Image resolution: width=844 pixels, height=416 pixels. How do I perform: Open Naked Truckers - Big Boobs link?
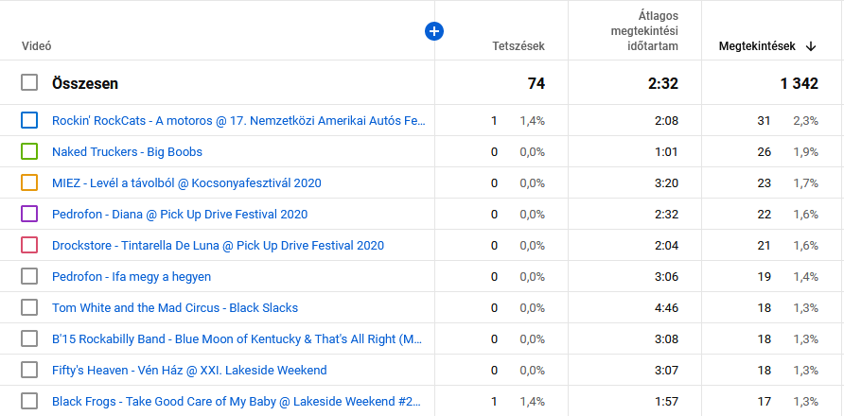127,152
